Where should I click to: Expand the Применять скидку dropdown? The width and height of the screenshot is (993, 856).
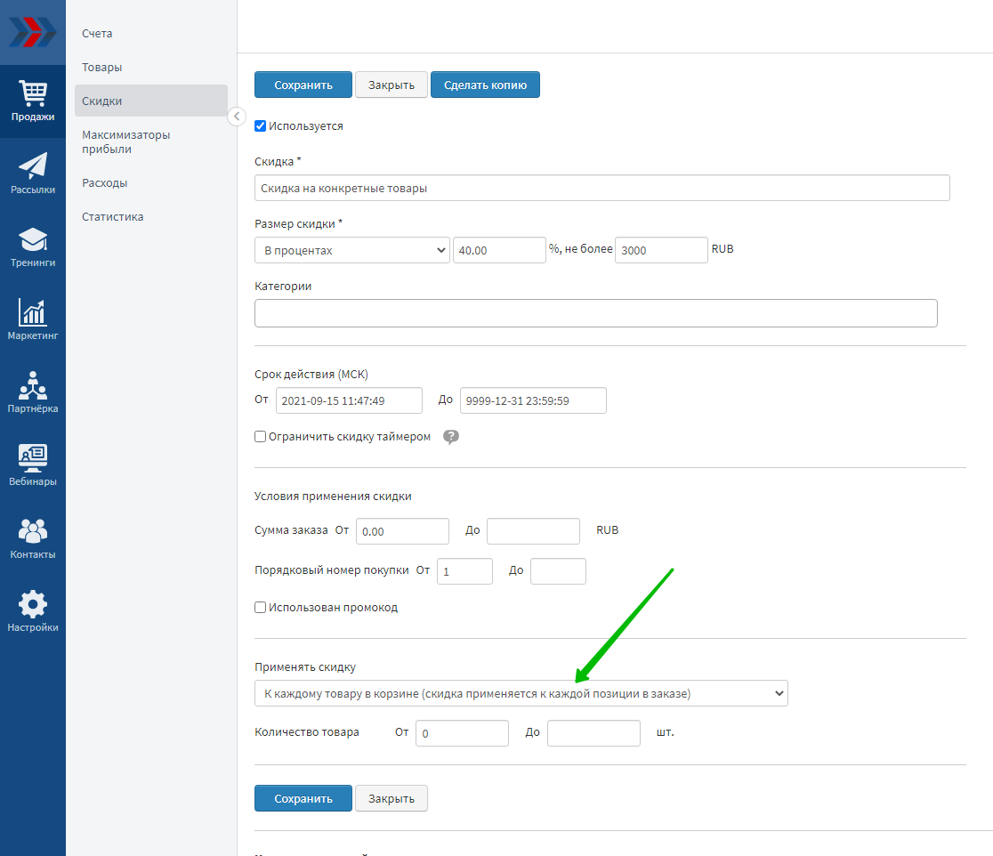pyautogui.click(x=521, y=693)
